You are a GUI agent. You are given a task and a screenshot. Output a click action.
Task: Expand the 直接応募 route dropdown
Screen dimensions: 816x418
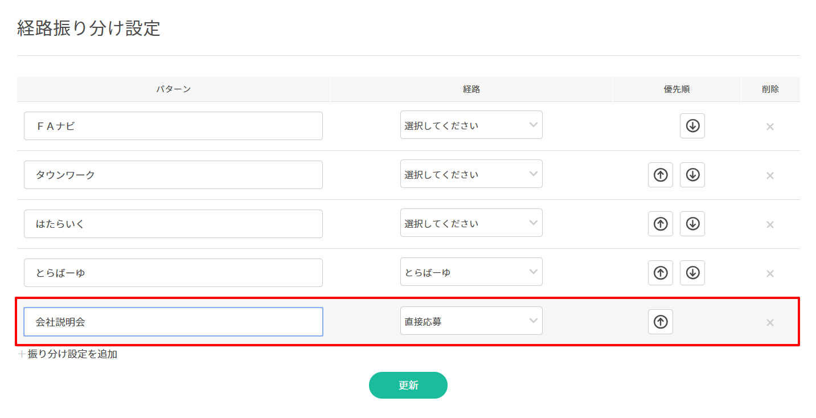point(471,321)
